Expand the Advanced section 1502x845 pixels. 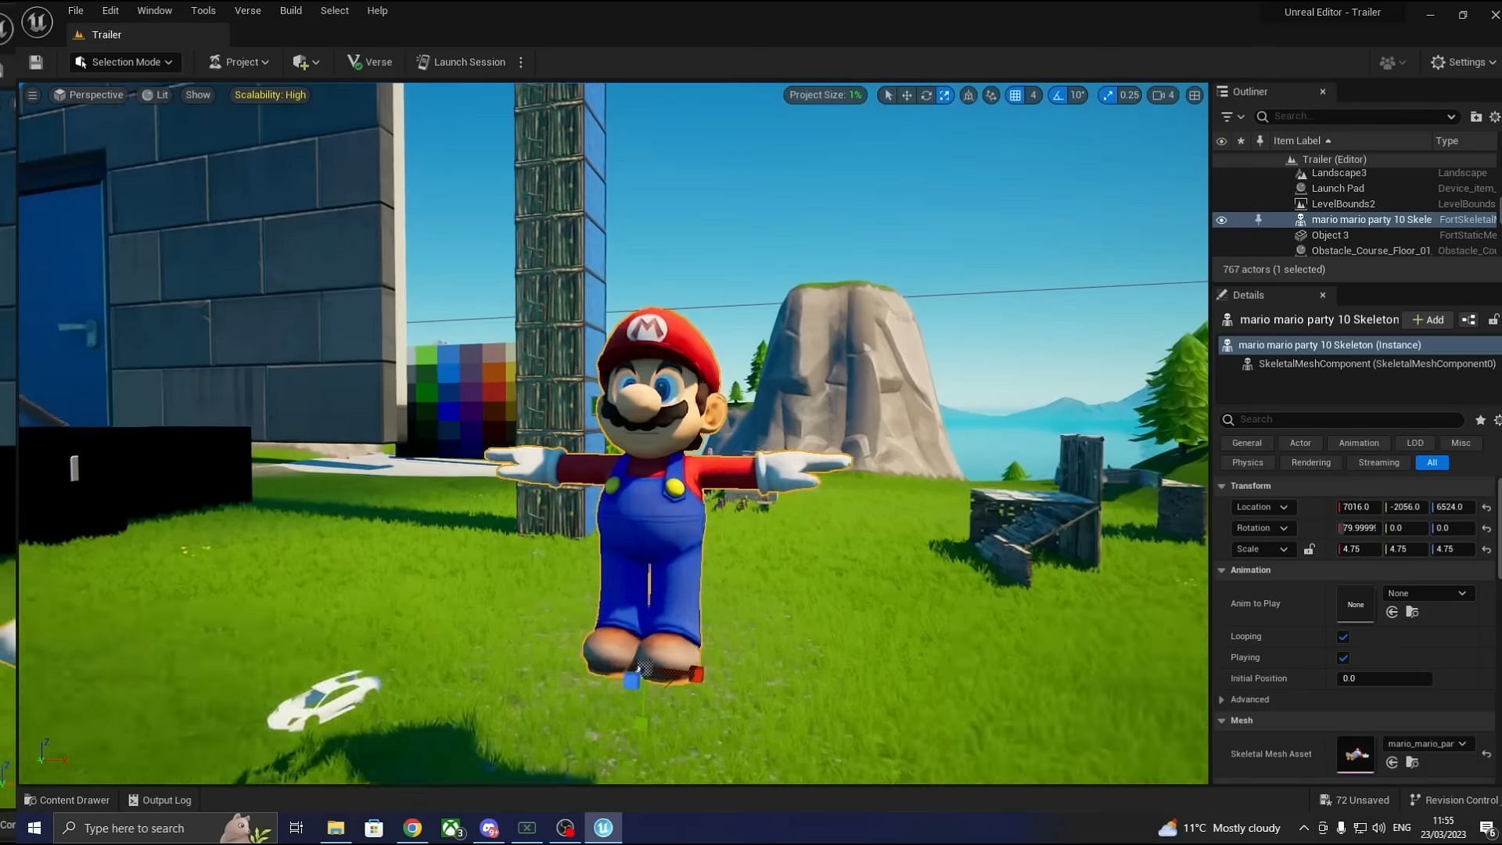pyautogui.click(x=1221, y=700)
